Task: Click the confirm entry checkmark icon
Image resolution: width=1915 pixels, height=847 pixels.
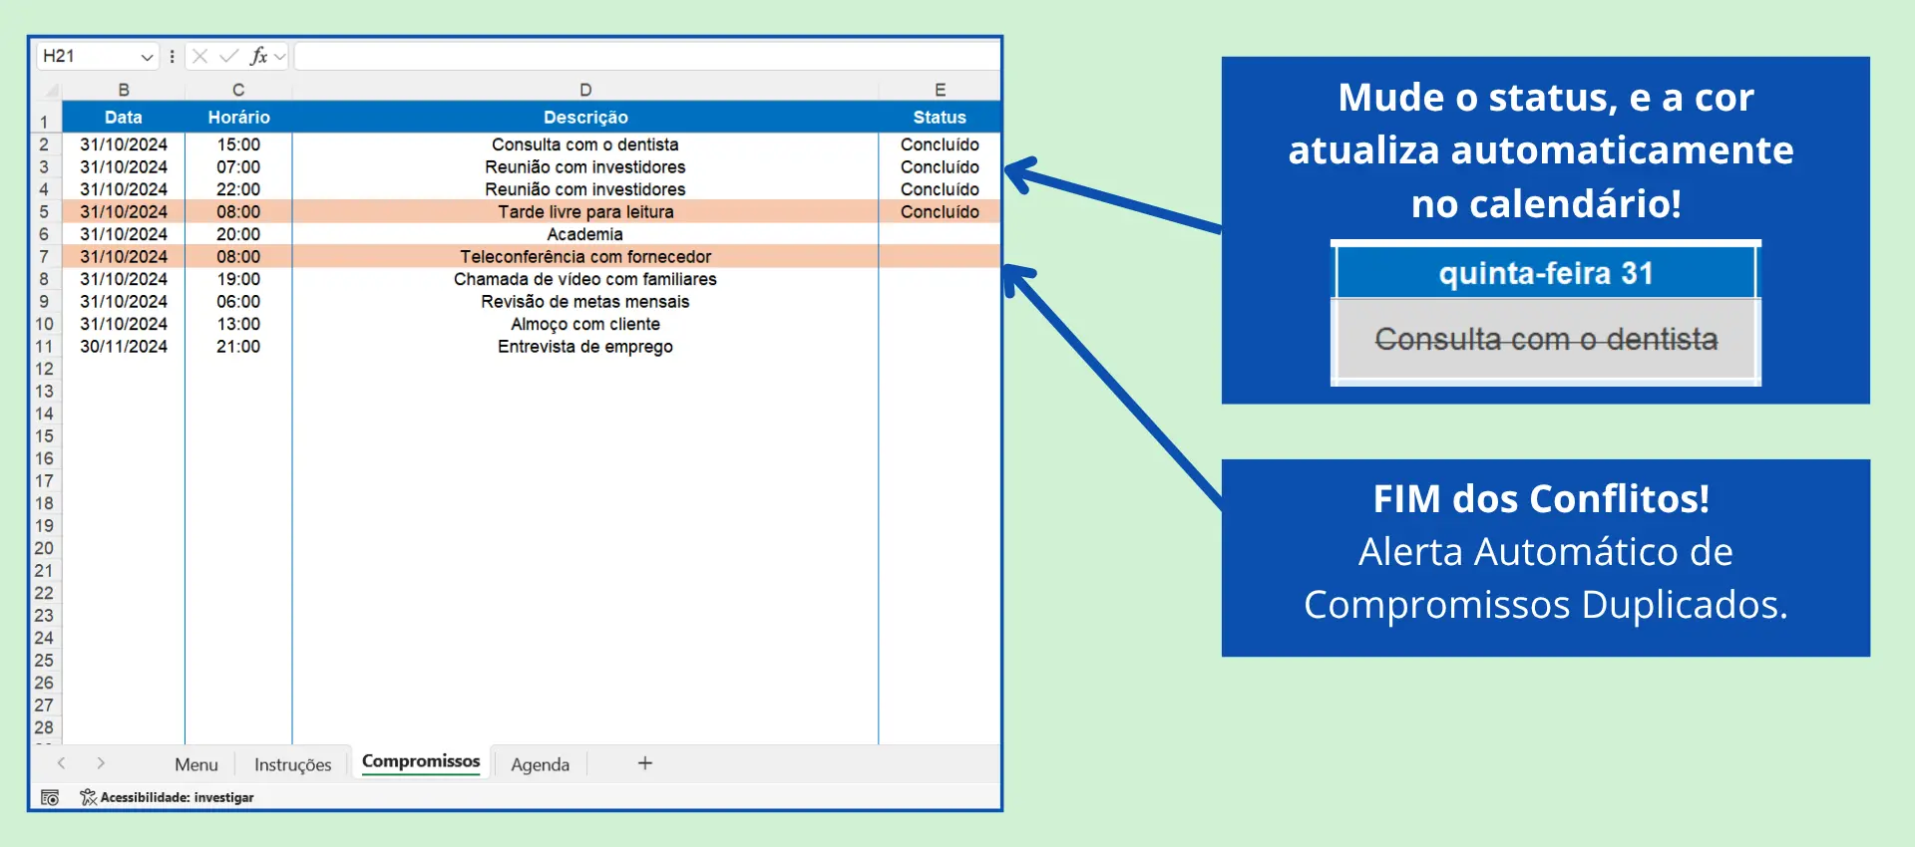Action: (228, 56)
